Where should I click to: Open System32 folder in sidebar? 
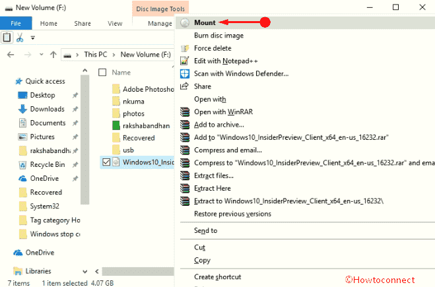pos(44,206)
